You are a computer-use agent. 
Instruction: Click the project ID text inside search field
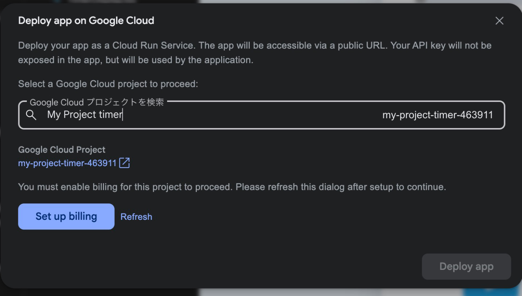point(438,115)
